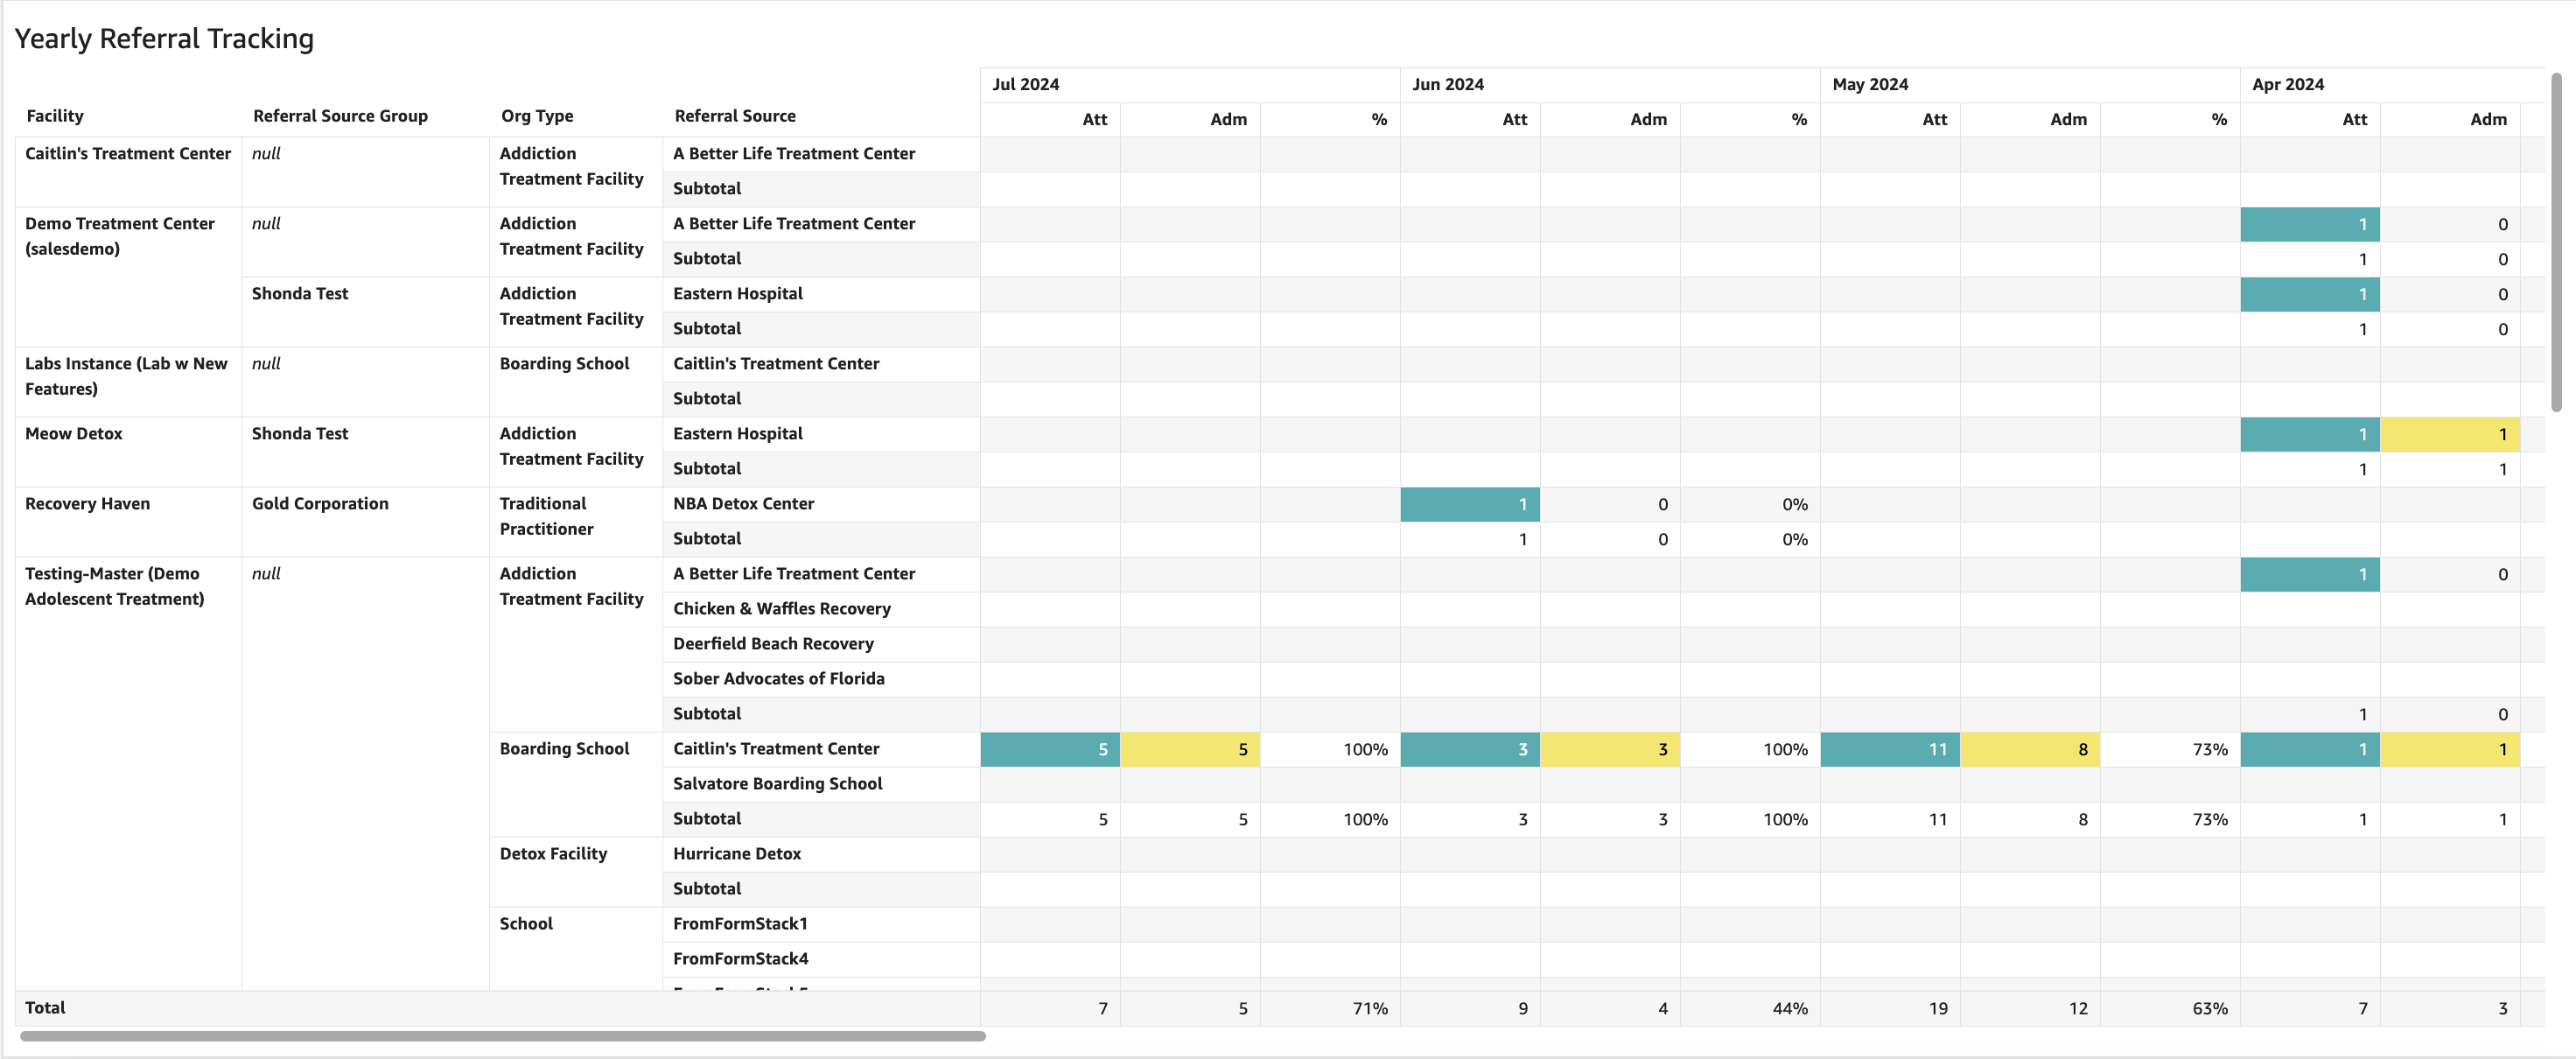Select the May 2024 month header
The height and width of the screenshot is (1059, 2576).
pyautogui.click(x=1869, y=85)
